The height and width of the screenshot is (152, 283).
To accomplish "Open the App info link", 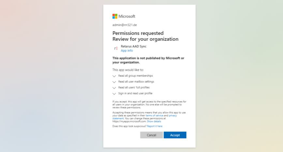I will (127, 51).
